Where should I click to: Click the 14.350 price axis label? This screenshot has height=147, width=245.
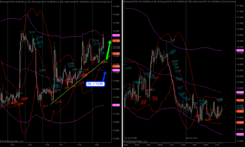(x=116, y=6)
